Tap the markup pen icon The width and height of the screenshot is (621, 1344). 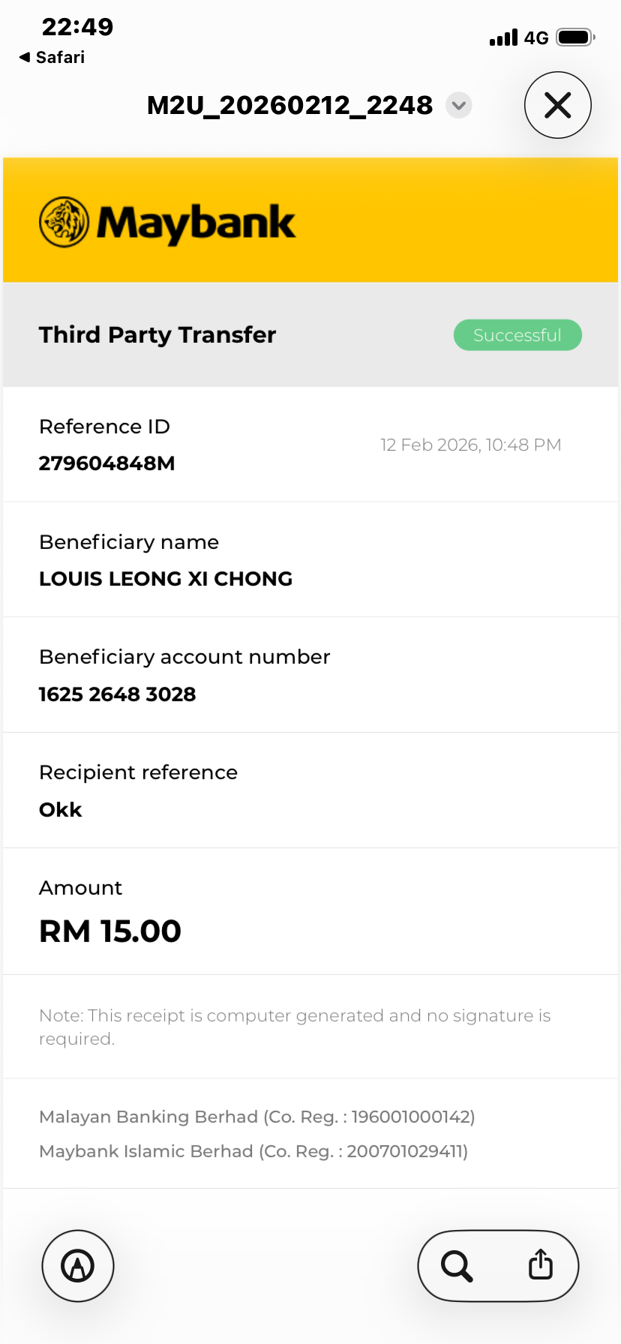coord(78,1266)
